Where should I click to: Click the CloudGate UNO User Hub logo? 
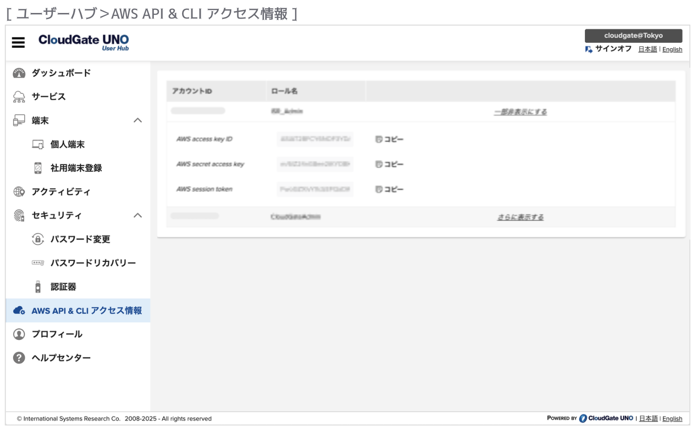click(x=84, y=42)
